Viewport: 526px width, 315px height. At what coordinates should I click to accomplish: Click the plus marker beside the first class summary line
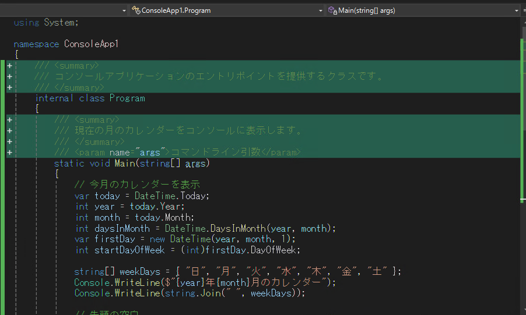pyautogui.click(x=9, y=66)
